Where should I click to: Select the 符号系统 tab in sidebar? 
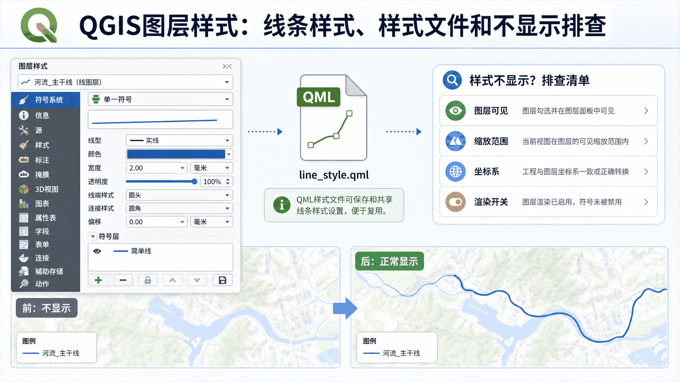[x=46, y=100]
